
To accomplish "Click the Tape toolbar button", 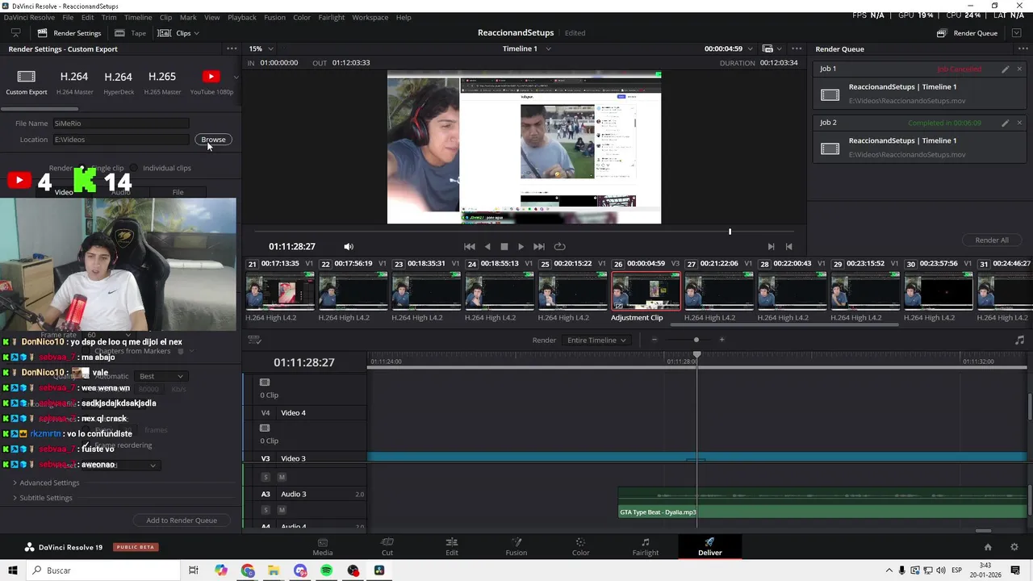I will pyautogui.click(x=131, y=33).
